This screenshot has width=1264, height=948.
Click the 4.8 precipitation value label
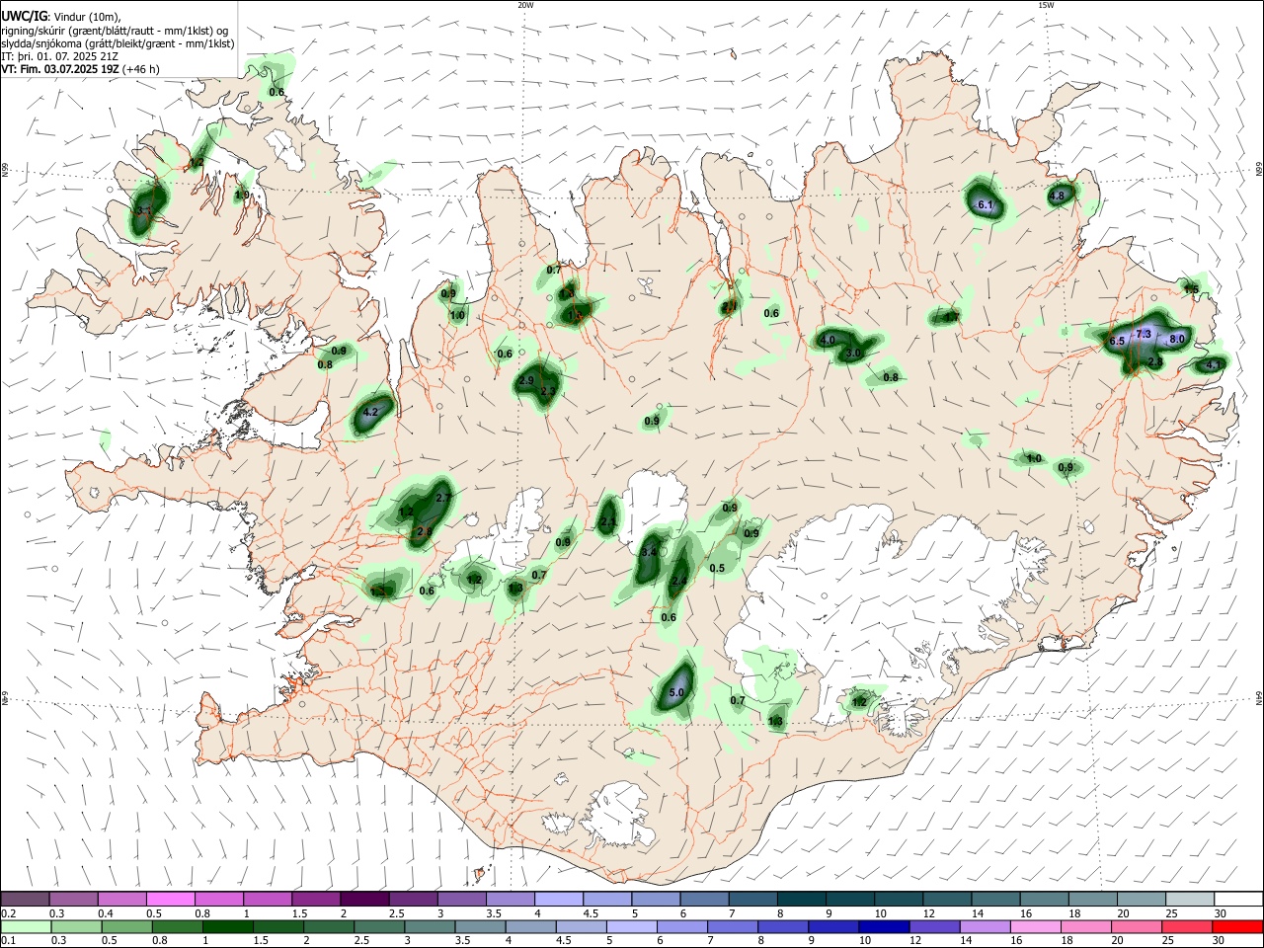pos(1057,196)
